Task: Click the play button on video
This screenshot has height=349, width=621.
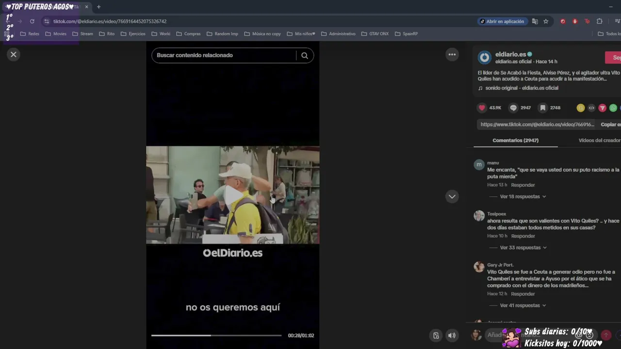Action: 233,195
